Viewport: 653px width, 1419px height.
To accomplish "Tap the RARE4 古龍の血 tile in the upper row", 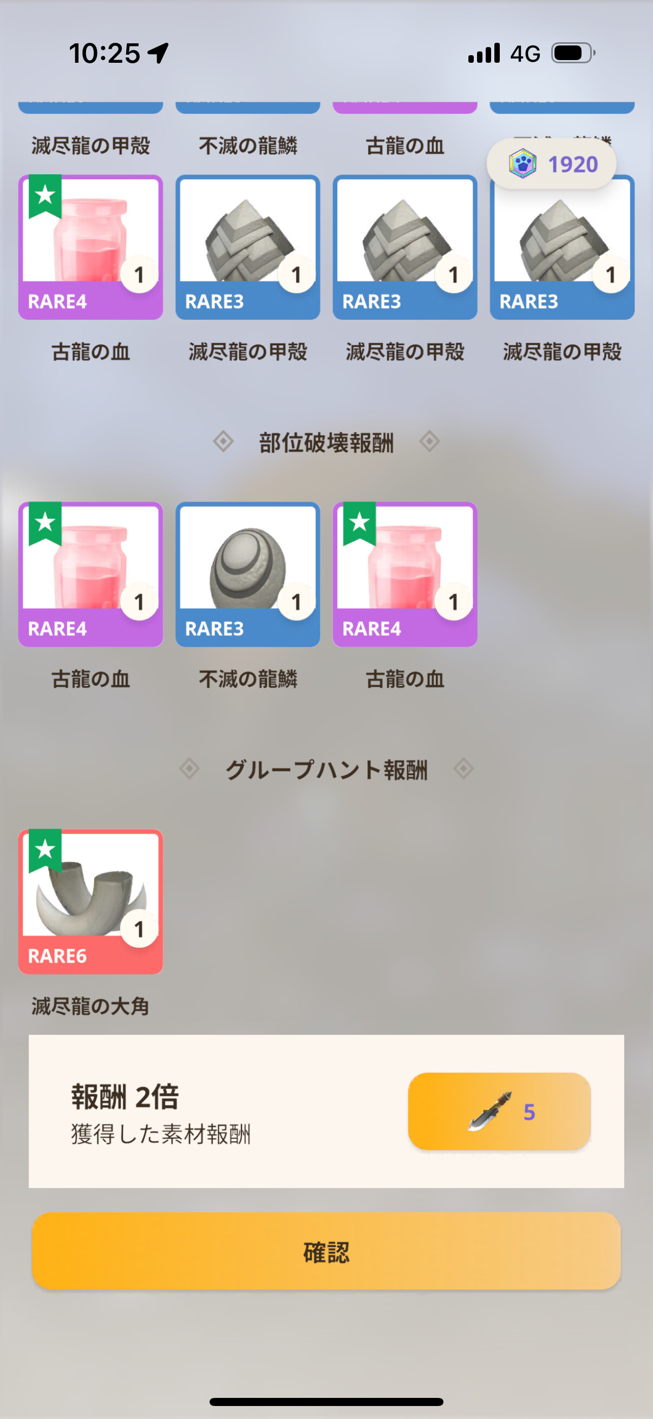I will 90,247.
